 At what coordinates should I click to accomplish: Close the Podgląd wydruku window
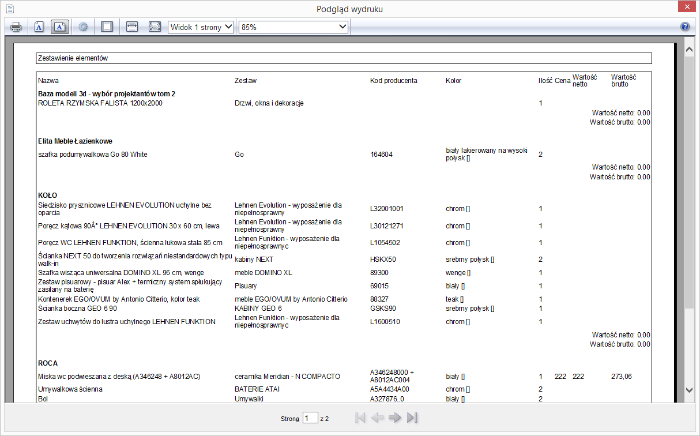pyautogui.click(x=686, y=7)
